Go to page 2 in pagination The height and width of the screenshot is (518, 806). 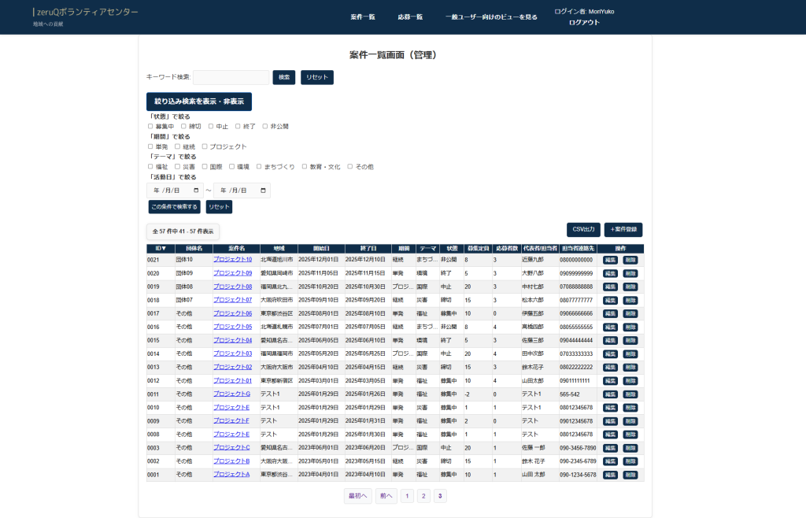pos(423,496)
